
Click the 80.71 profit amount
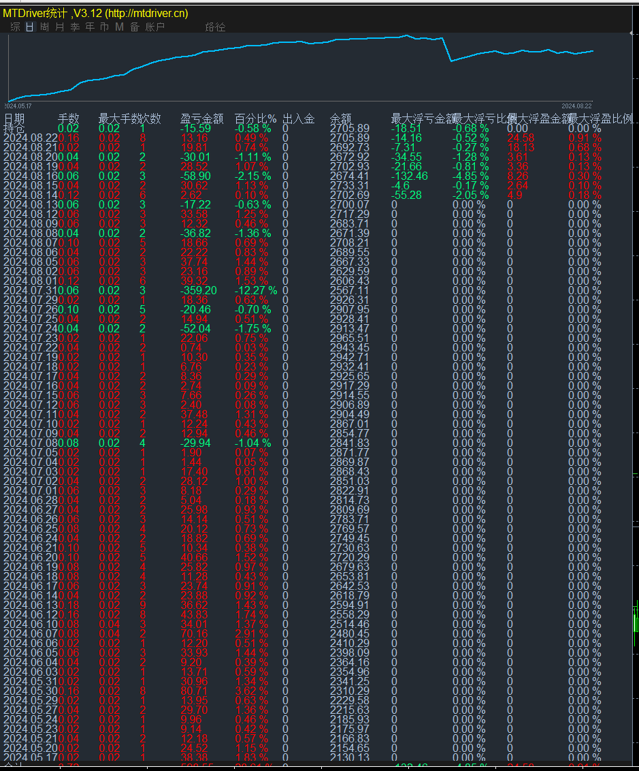tap(194, 691)
